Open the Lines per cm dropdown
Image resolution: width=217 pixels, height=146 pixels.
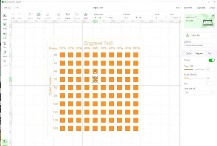199,92
